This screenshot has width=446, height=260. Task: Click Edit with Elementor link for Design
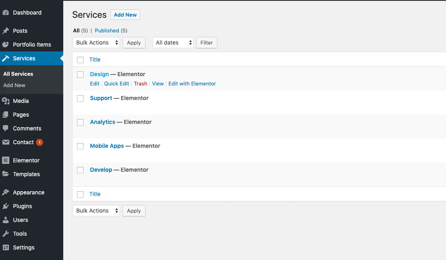[192, 84]
